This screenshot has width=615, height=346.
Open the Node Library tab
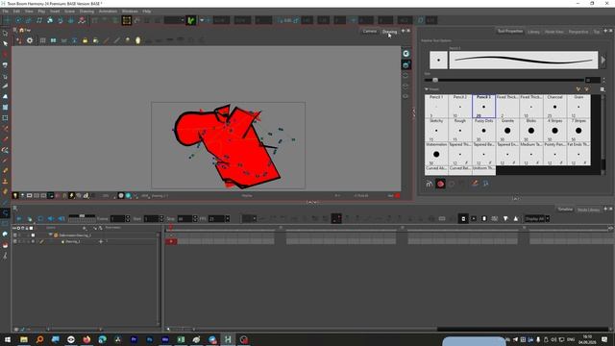[588, 210]
